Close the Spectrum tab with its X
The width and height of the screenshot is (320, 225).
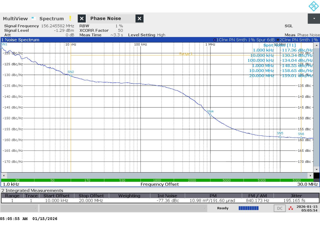82,19
